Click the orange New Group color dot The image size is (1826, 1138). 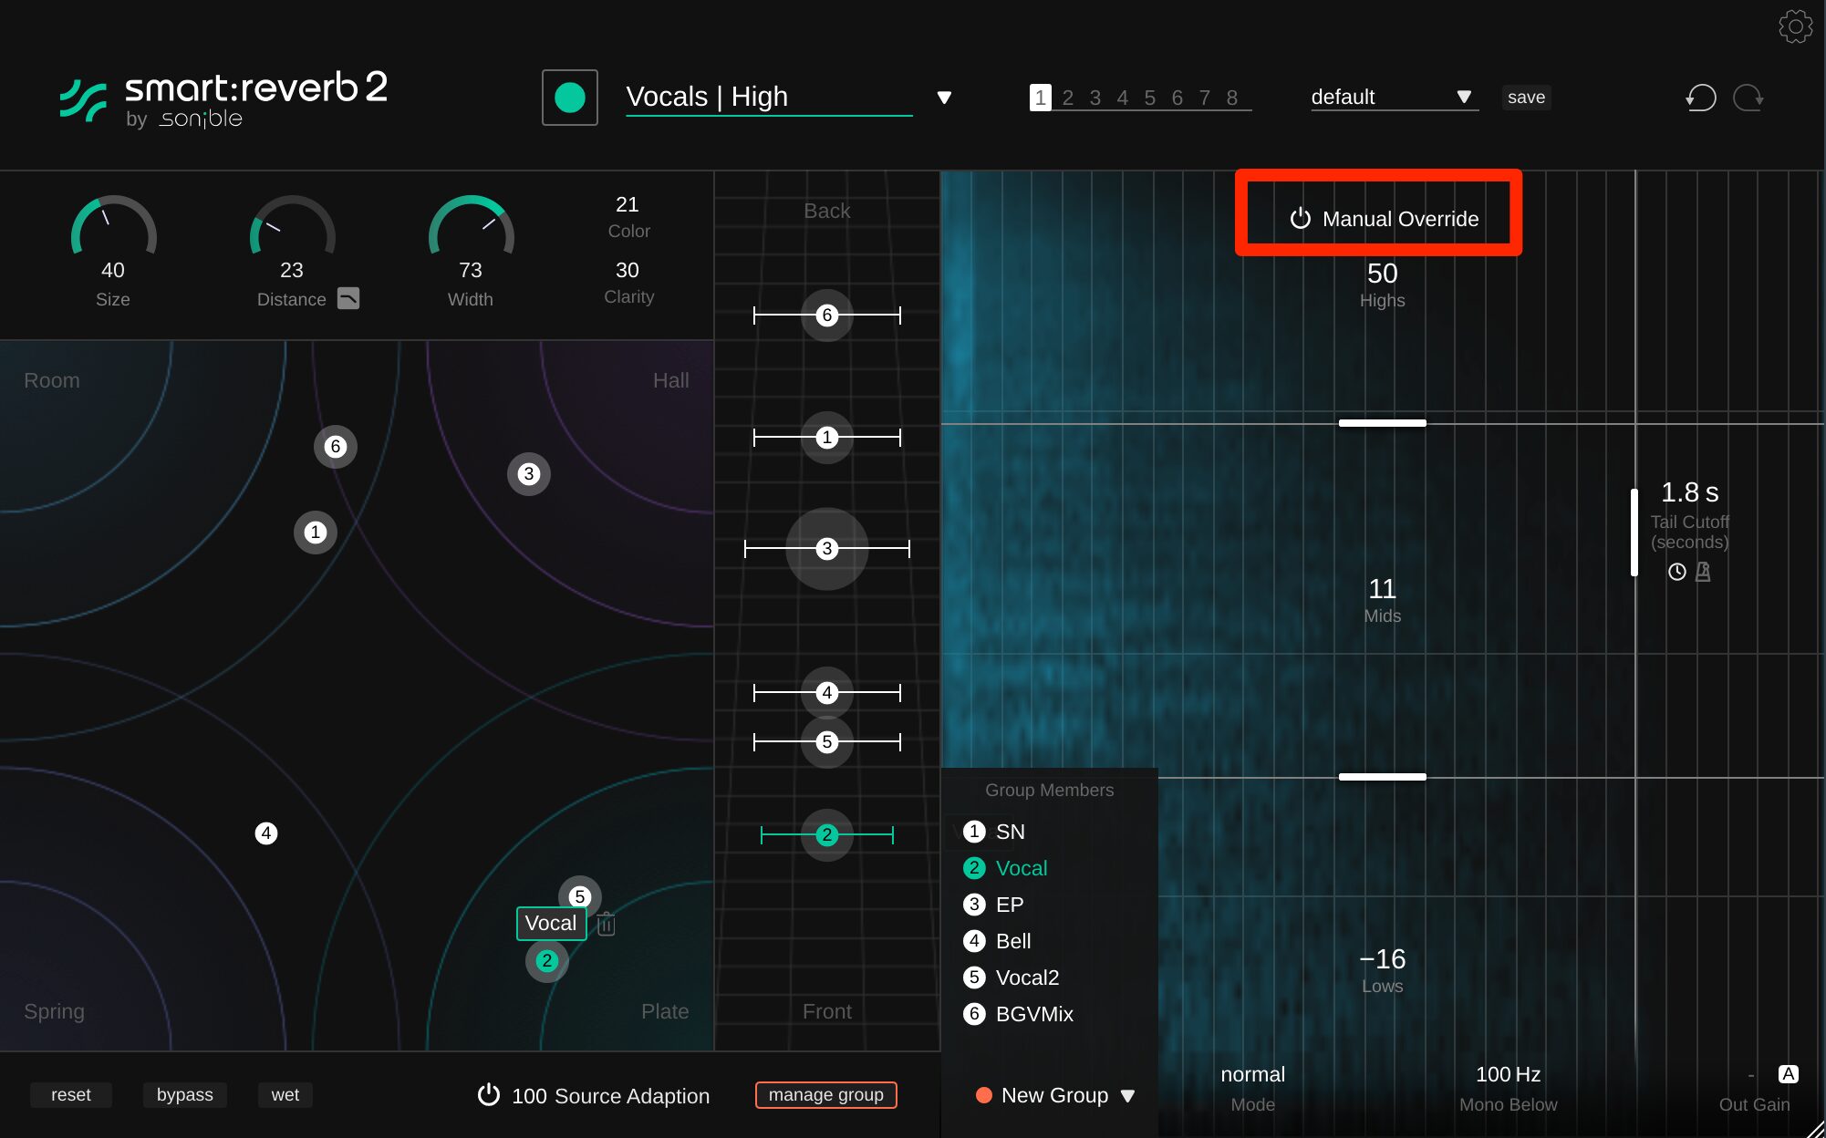(984, 1096)
